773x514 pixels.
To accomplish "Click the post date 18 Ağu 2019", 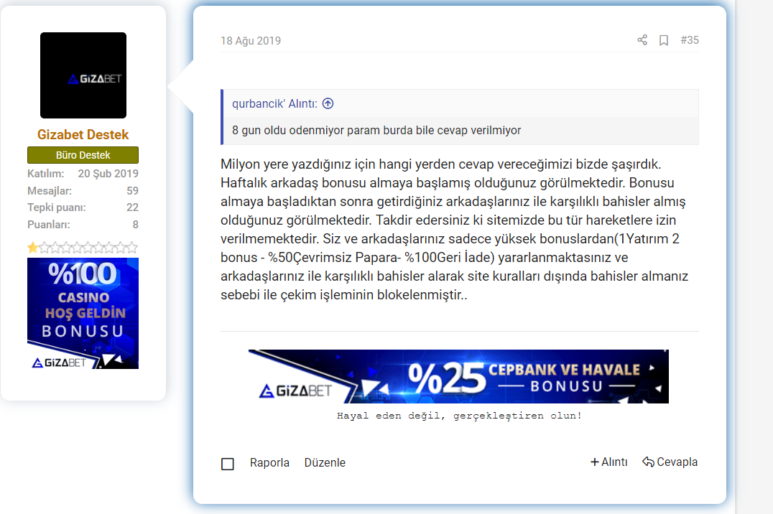I will pyautogui.click(x=251, y=41).
